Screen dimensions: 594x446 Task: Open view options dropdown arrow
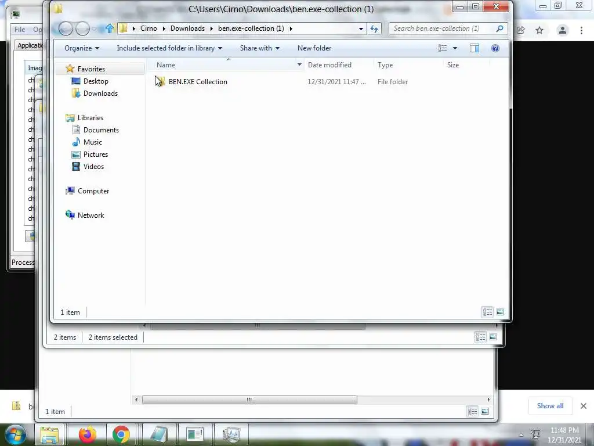pos(455,48)
